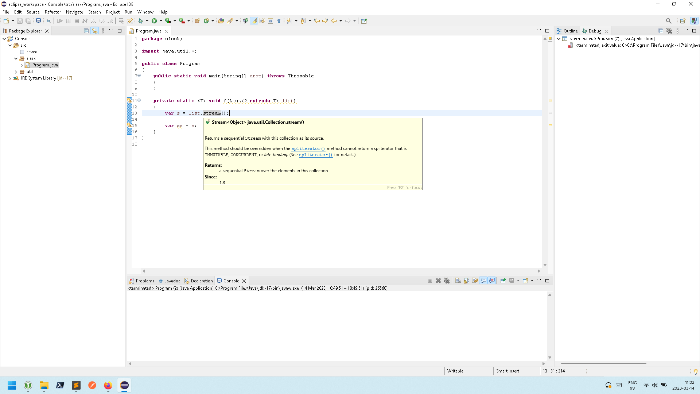700x394 pixels.
Task: Expand the JRE System Library node
Action: [x=9, y=78]
